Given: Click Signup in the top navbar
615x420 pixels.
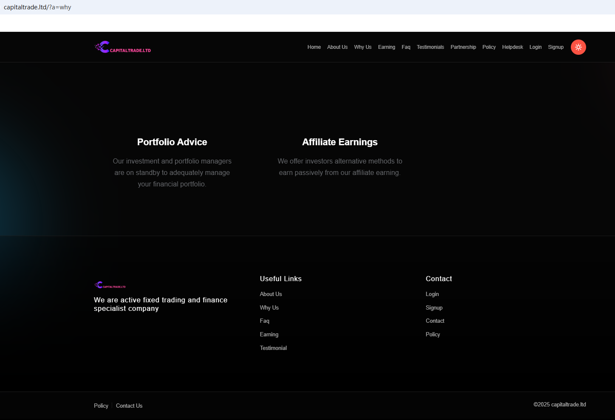Looking at the screenshot, I should click(x=556, y=47).
